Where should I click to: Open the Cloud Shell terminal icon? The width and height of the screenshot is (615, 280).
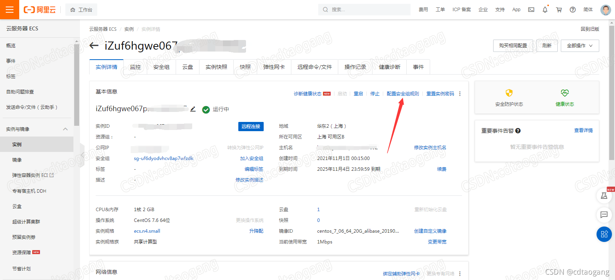[531, 10]
